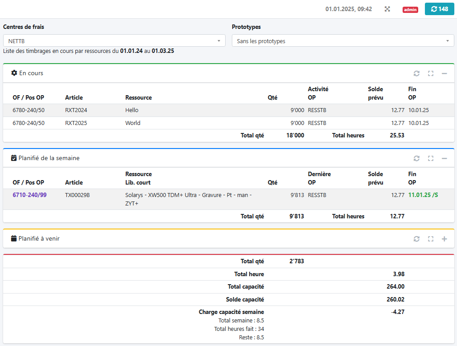Open the 6710-240/99 order link

point(29,195)
